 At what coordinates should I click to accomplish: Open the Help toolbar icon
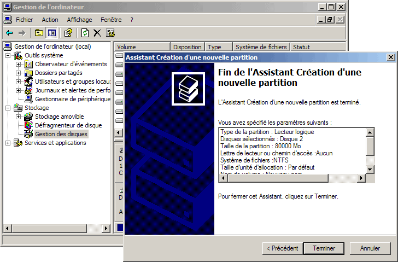click(x=68, y=33)
